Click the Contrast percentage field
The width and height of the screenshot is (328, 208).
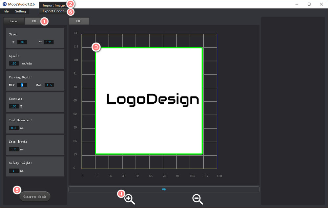[x=14, y=106]
